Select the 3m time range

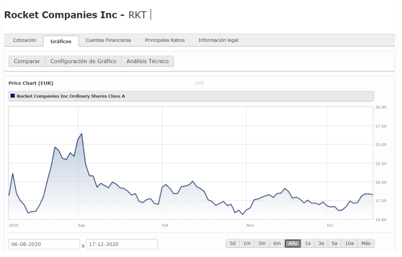click(x=262, y=244)
